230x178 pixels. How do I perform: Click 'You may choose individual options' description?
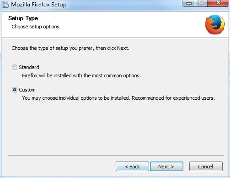[x=118, y=98]
